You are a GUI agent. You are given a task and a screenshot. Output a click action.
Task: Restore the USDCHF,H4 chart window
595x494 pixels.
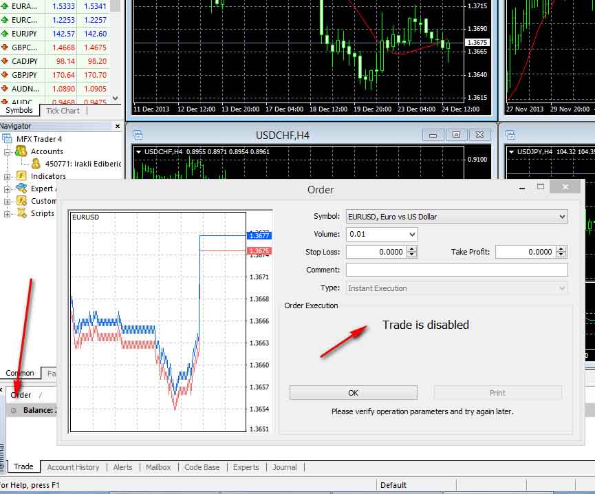pos(456,135)
